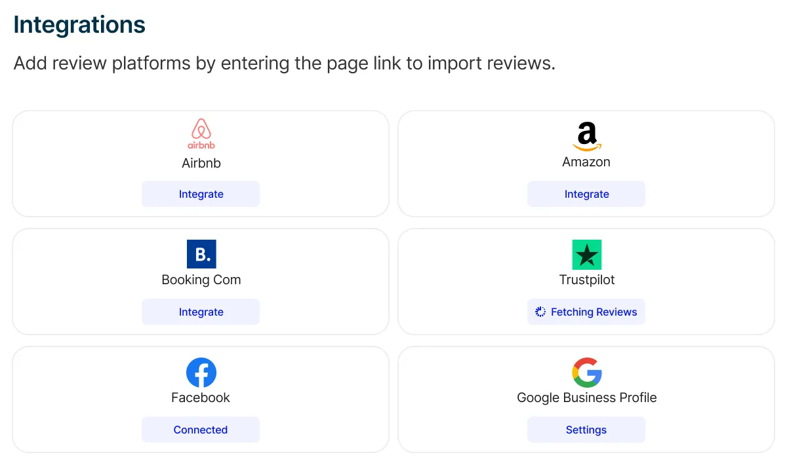Screen dimensions: 787x461
Task: Click the Airbnb logo icon
Action: (x=201, y=134)
